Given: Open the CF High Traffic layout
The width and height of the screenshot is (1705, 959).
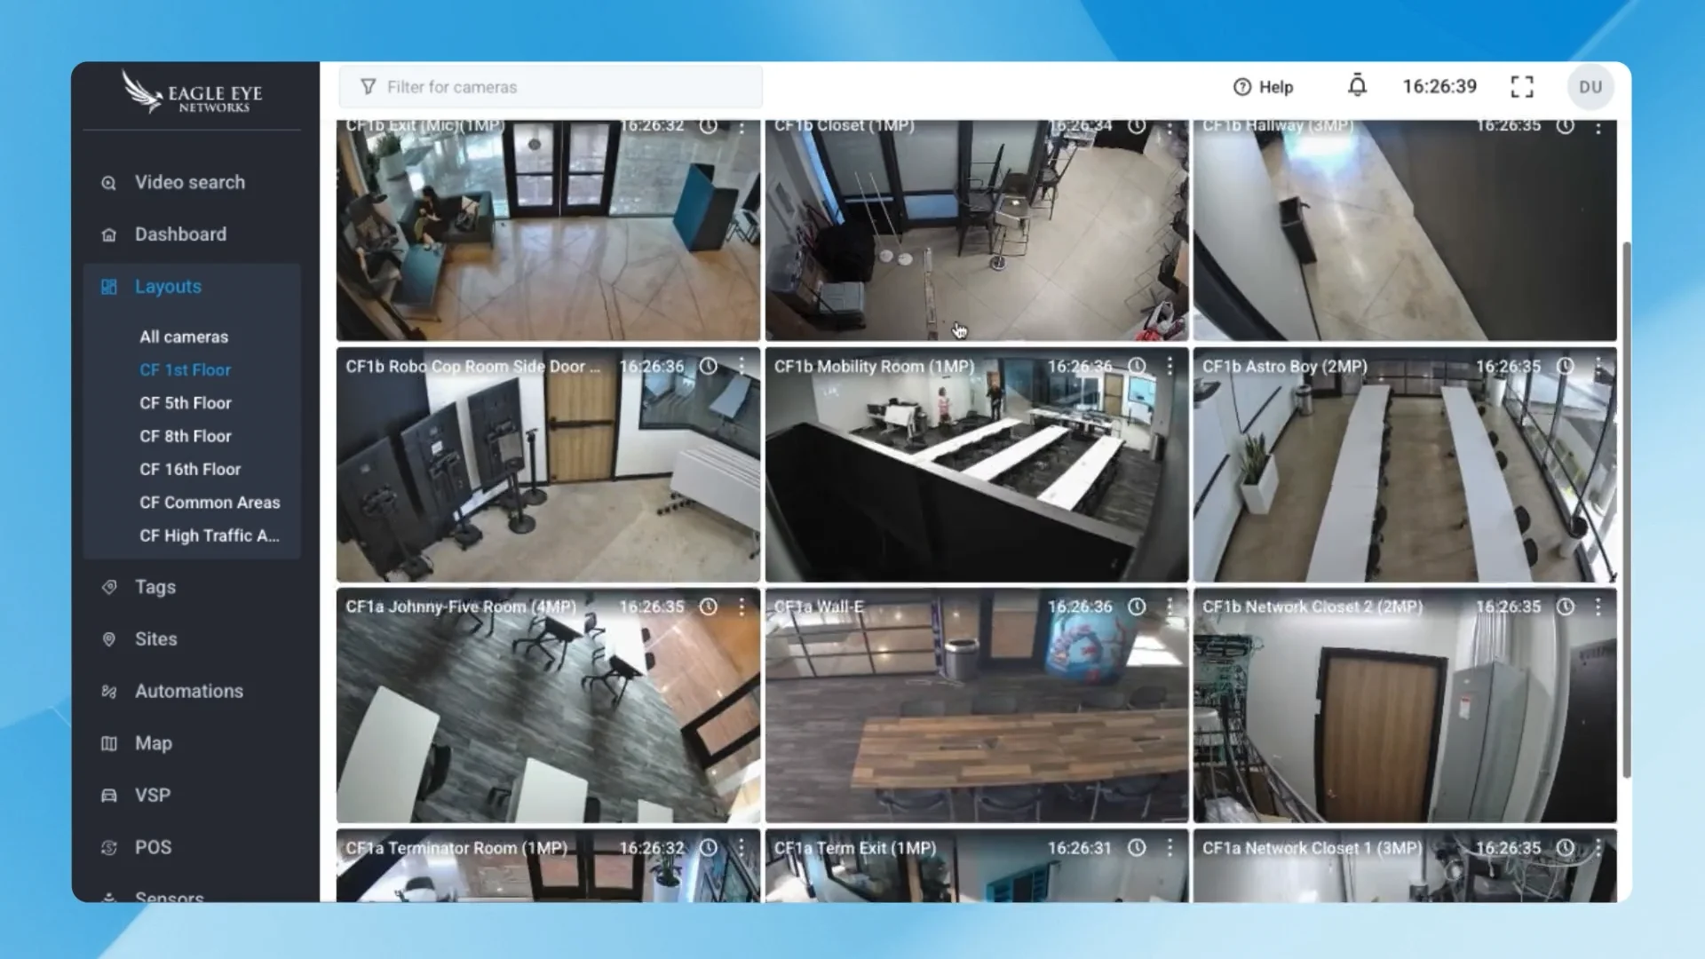Looking at the screenshot, I should 210,535.
